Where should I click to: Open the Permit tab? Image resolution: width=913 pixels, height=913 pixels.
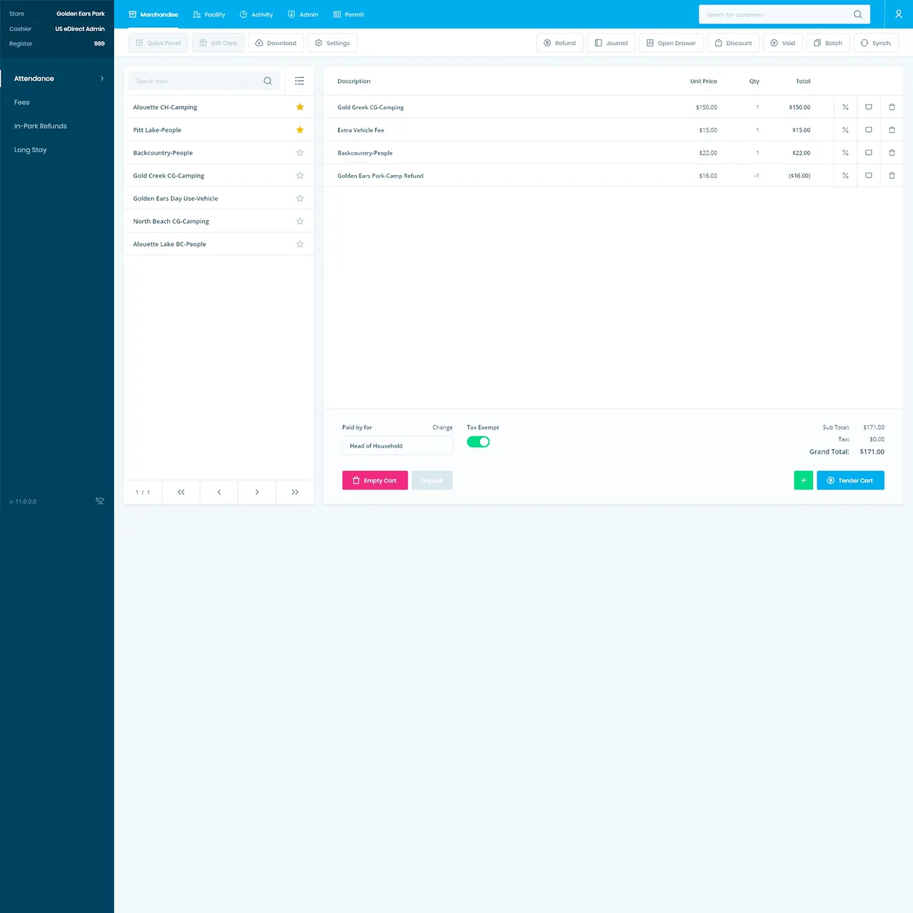[x=349, y=15]
